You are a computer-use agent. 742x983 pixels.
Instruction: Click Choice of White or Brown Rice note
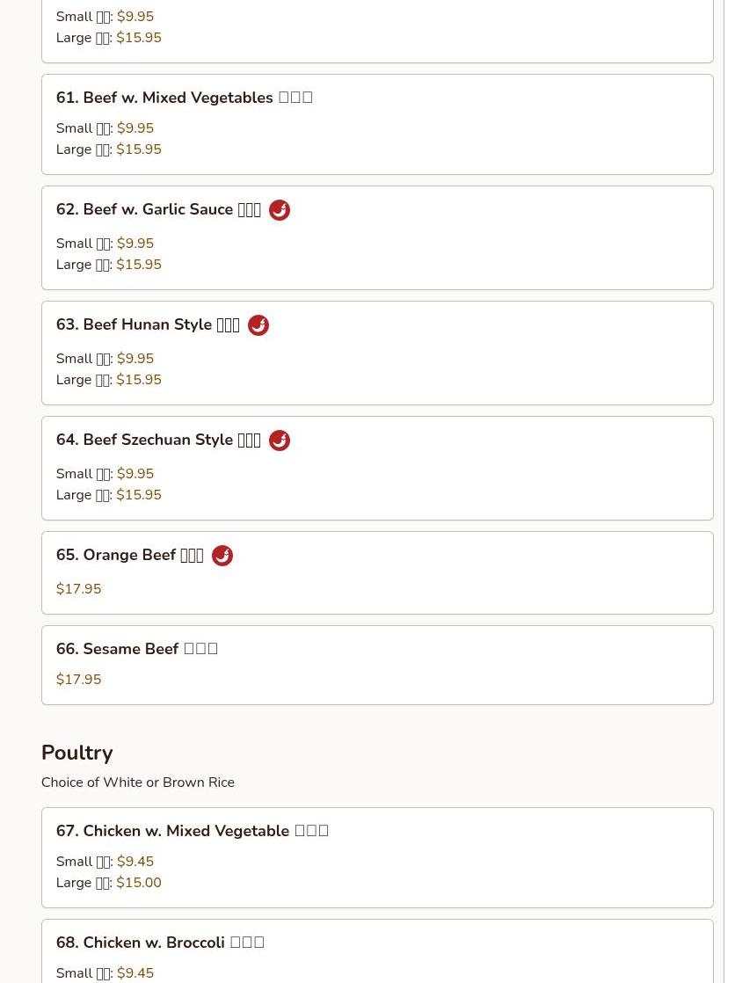click(138, 783)
